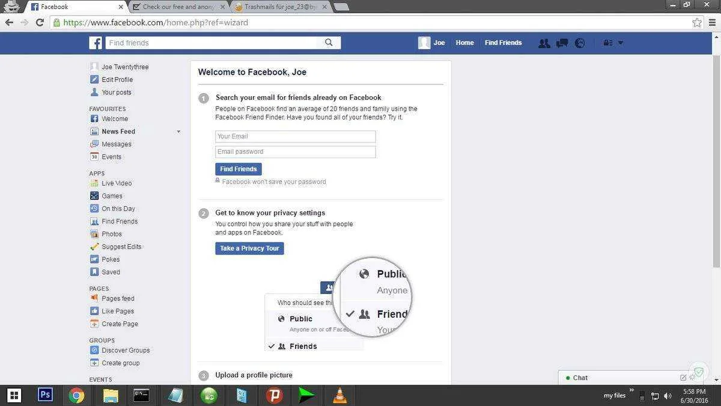Open Live Video app

pos(117,183)
